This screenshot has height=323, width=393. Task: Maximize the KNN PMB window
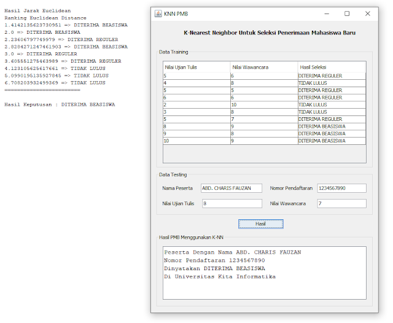pos(347,14)
